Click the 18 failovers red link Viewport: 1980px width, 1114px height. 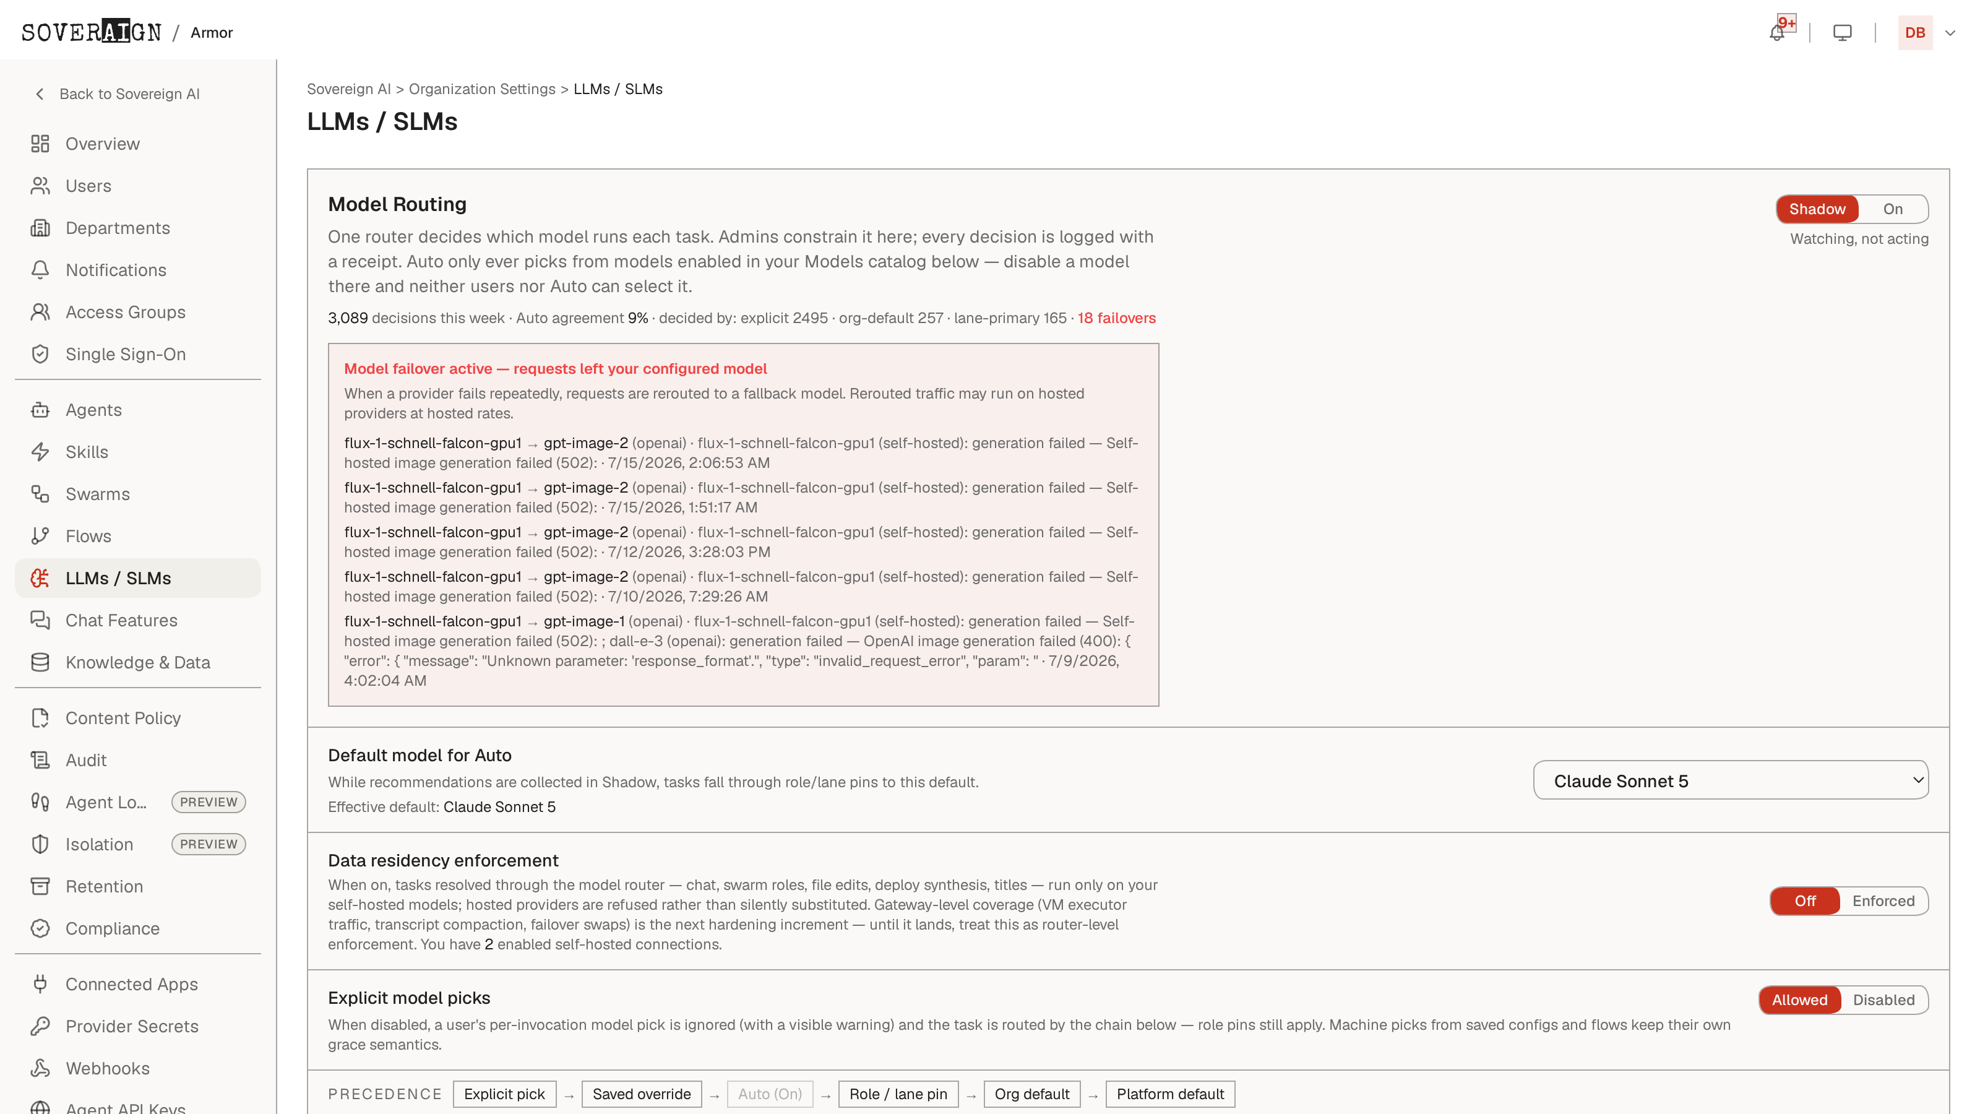click(1116, 318)
